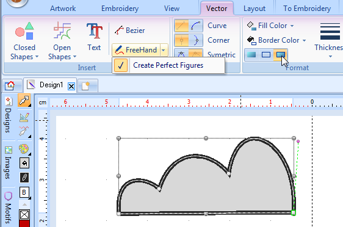The image size is (343, 227).
Task: Click the Home tab icon
Action: point(10,85)
